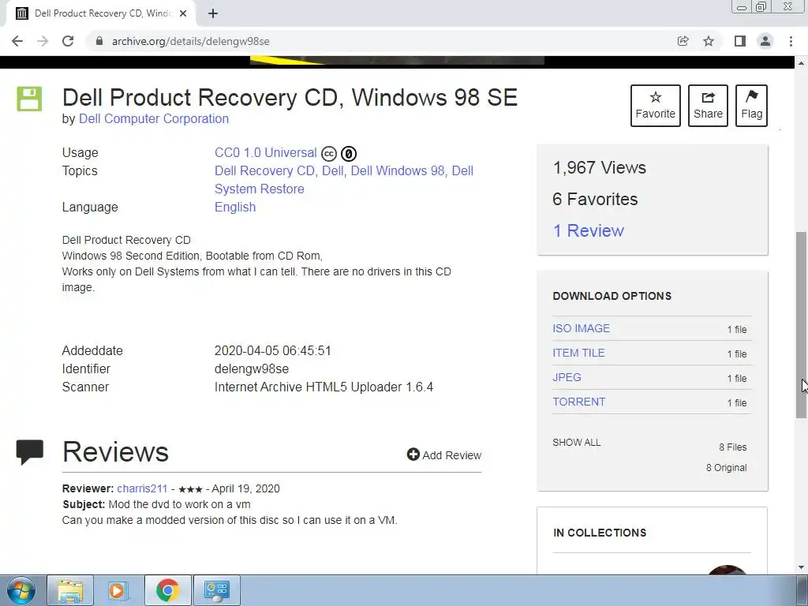Open Windows Media Player from taskbar
The height and width of the screenshot is (606, 808).
(118, 590)
